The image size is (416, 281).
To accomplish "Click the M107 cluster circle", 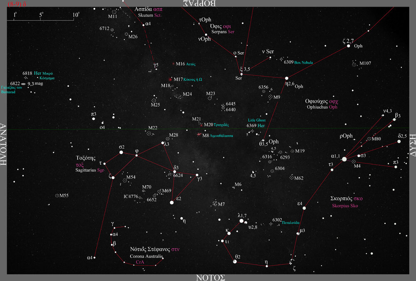I will coord(354,64).
